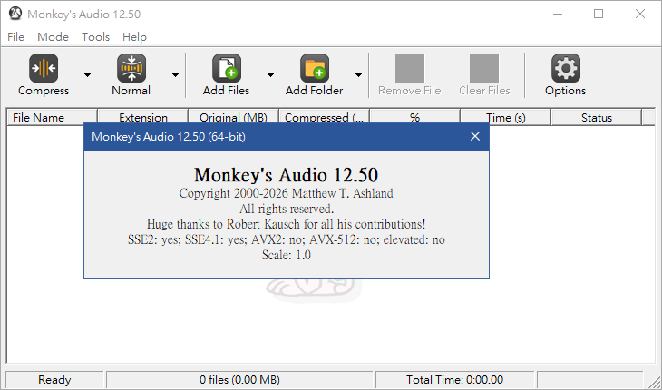Sort by Compressed column header
The image size is (662, 390).
click(325, 117)
